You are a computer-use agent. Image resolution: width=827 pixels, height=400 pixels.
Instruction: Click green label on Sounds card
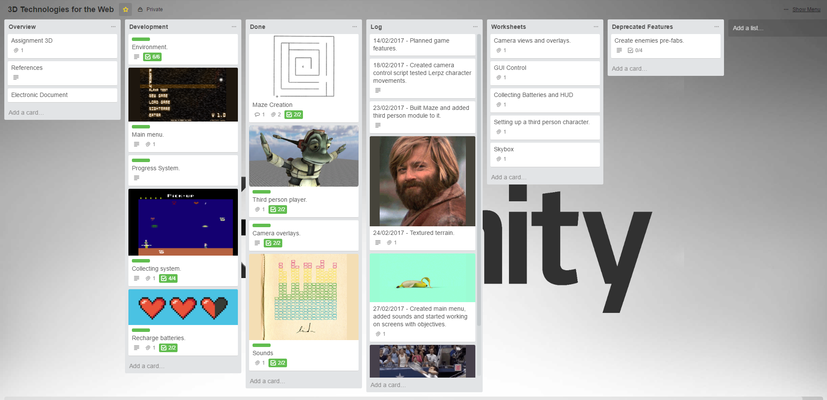(261, 345)
